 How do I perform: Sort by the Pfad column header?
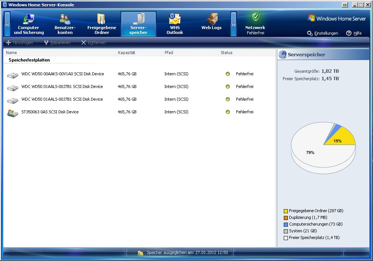tap(190, 53)
